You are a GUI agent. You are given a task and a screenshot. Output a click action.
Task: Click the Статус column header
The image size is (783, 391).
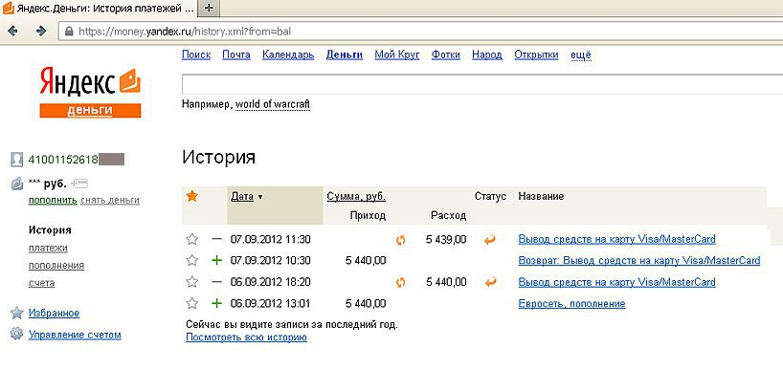(x=490, y=197)
